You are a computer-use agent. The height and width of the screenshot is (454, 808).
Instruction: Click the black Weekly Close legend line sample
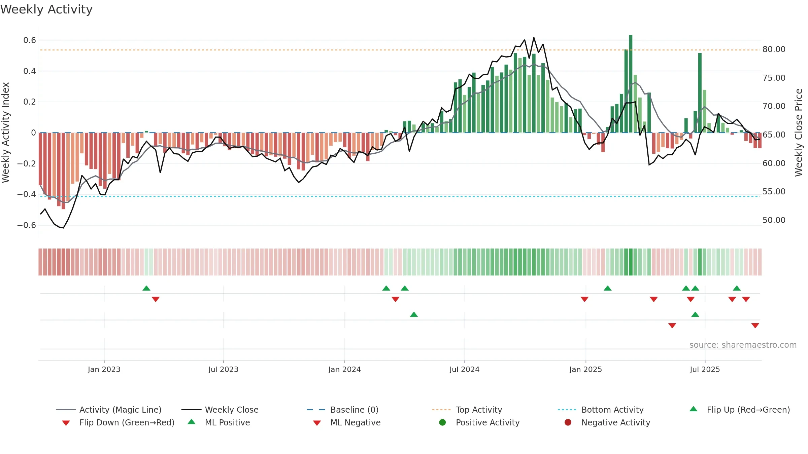(191, 410)
